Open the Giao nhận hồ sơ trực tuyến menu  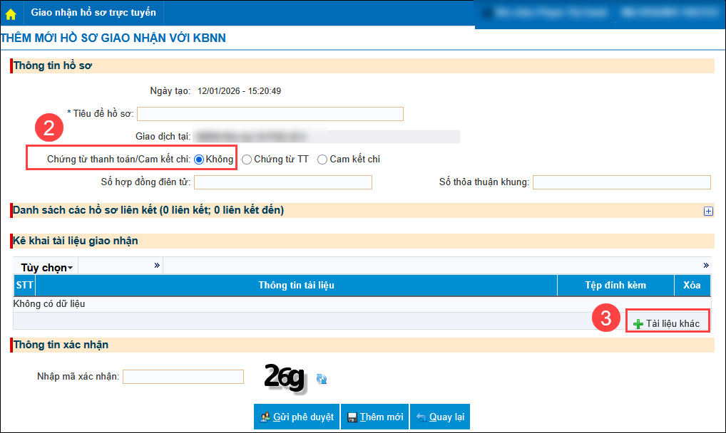[x=93, y=13]
